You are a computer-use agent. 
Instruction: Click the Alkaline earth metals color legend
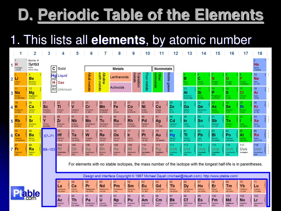point(102,82)
